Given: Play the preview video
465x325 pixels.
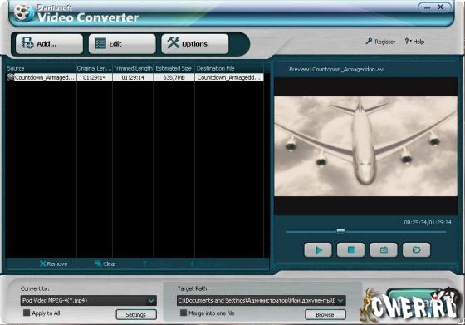Looking at the screenshot, I should click(x=318, y=250).
